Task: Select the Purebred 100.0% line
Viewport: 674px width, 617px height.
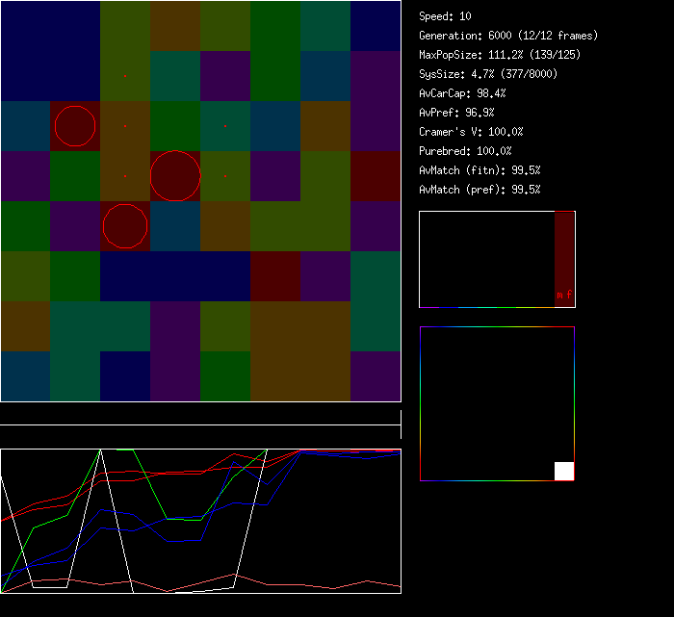Action: coord(465,151)
